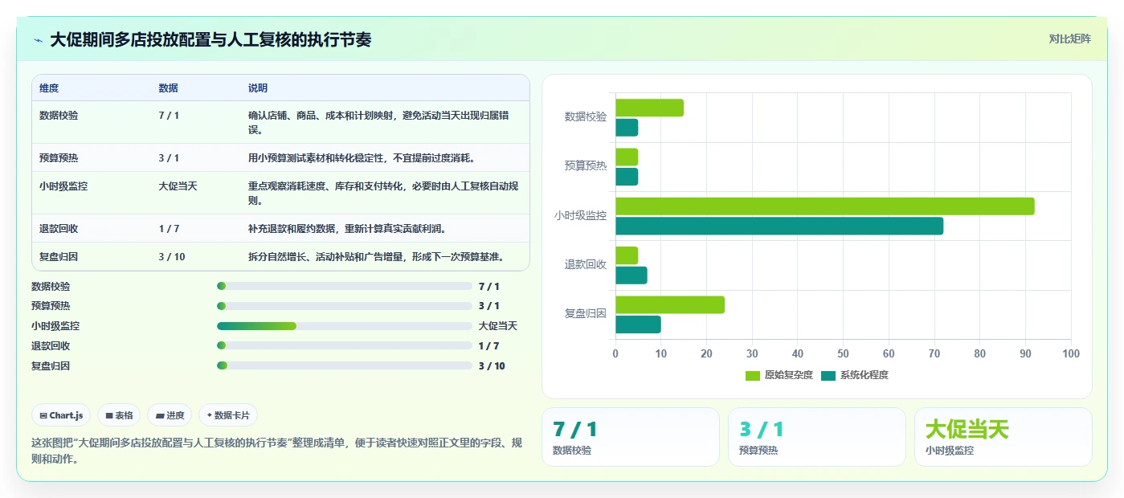Click the 预算预热 progress bar

pyautogui.click(x=344, y=306)
